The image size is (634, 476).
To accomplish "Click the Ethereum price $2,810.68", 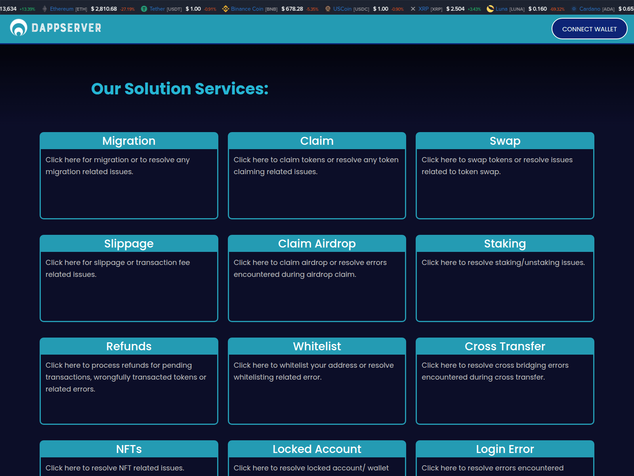I will coord(104,9).
